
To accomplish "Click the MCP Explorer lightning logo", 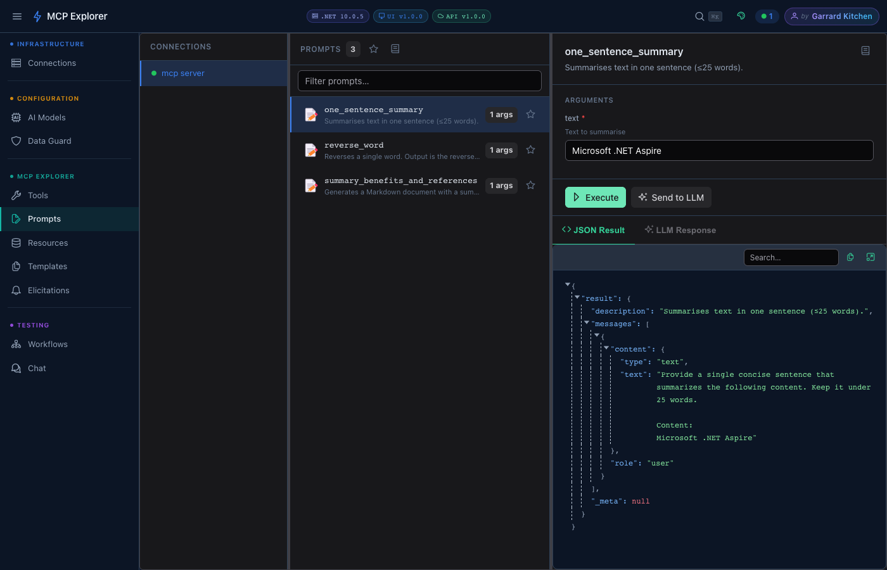I will pos(37,16).
